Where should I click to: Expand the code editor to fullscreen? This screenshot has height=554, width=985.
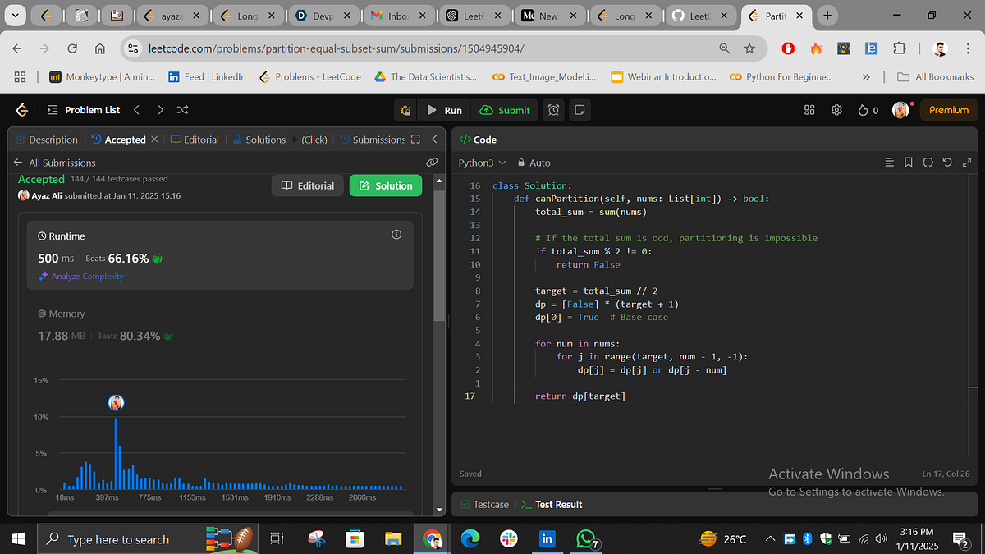968,163
